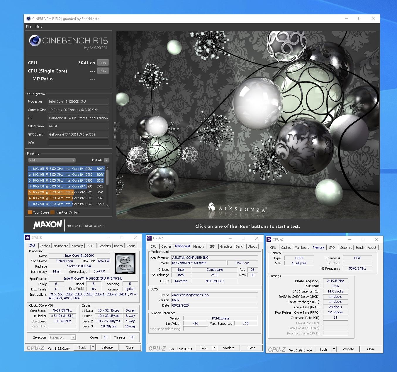Image resolution: width=397 pixels, height=372 pixels.
Task: Select ranking entry 1 scoring 5099
Action: pyautogui.click(x=67, y=169)
